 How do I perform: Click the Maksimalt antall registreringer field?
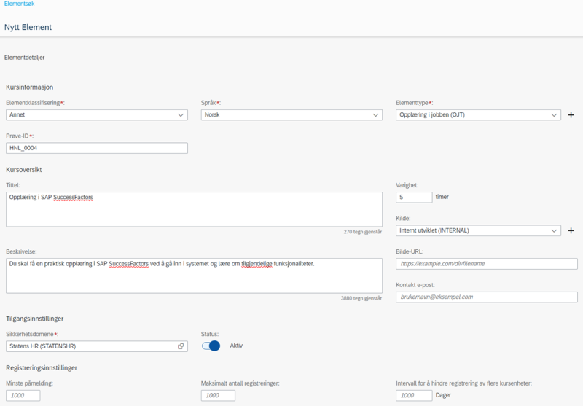coord(218,395)
